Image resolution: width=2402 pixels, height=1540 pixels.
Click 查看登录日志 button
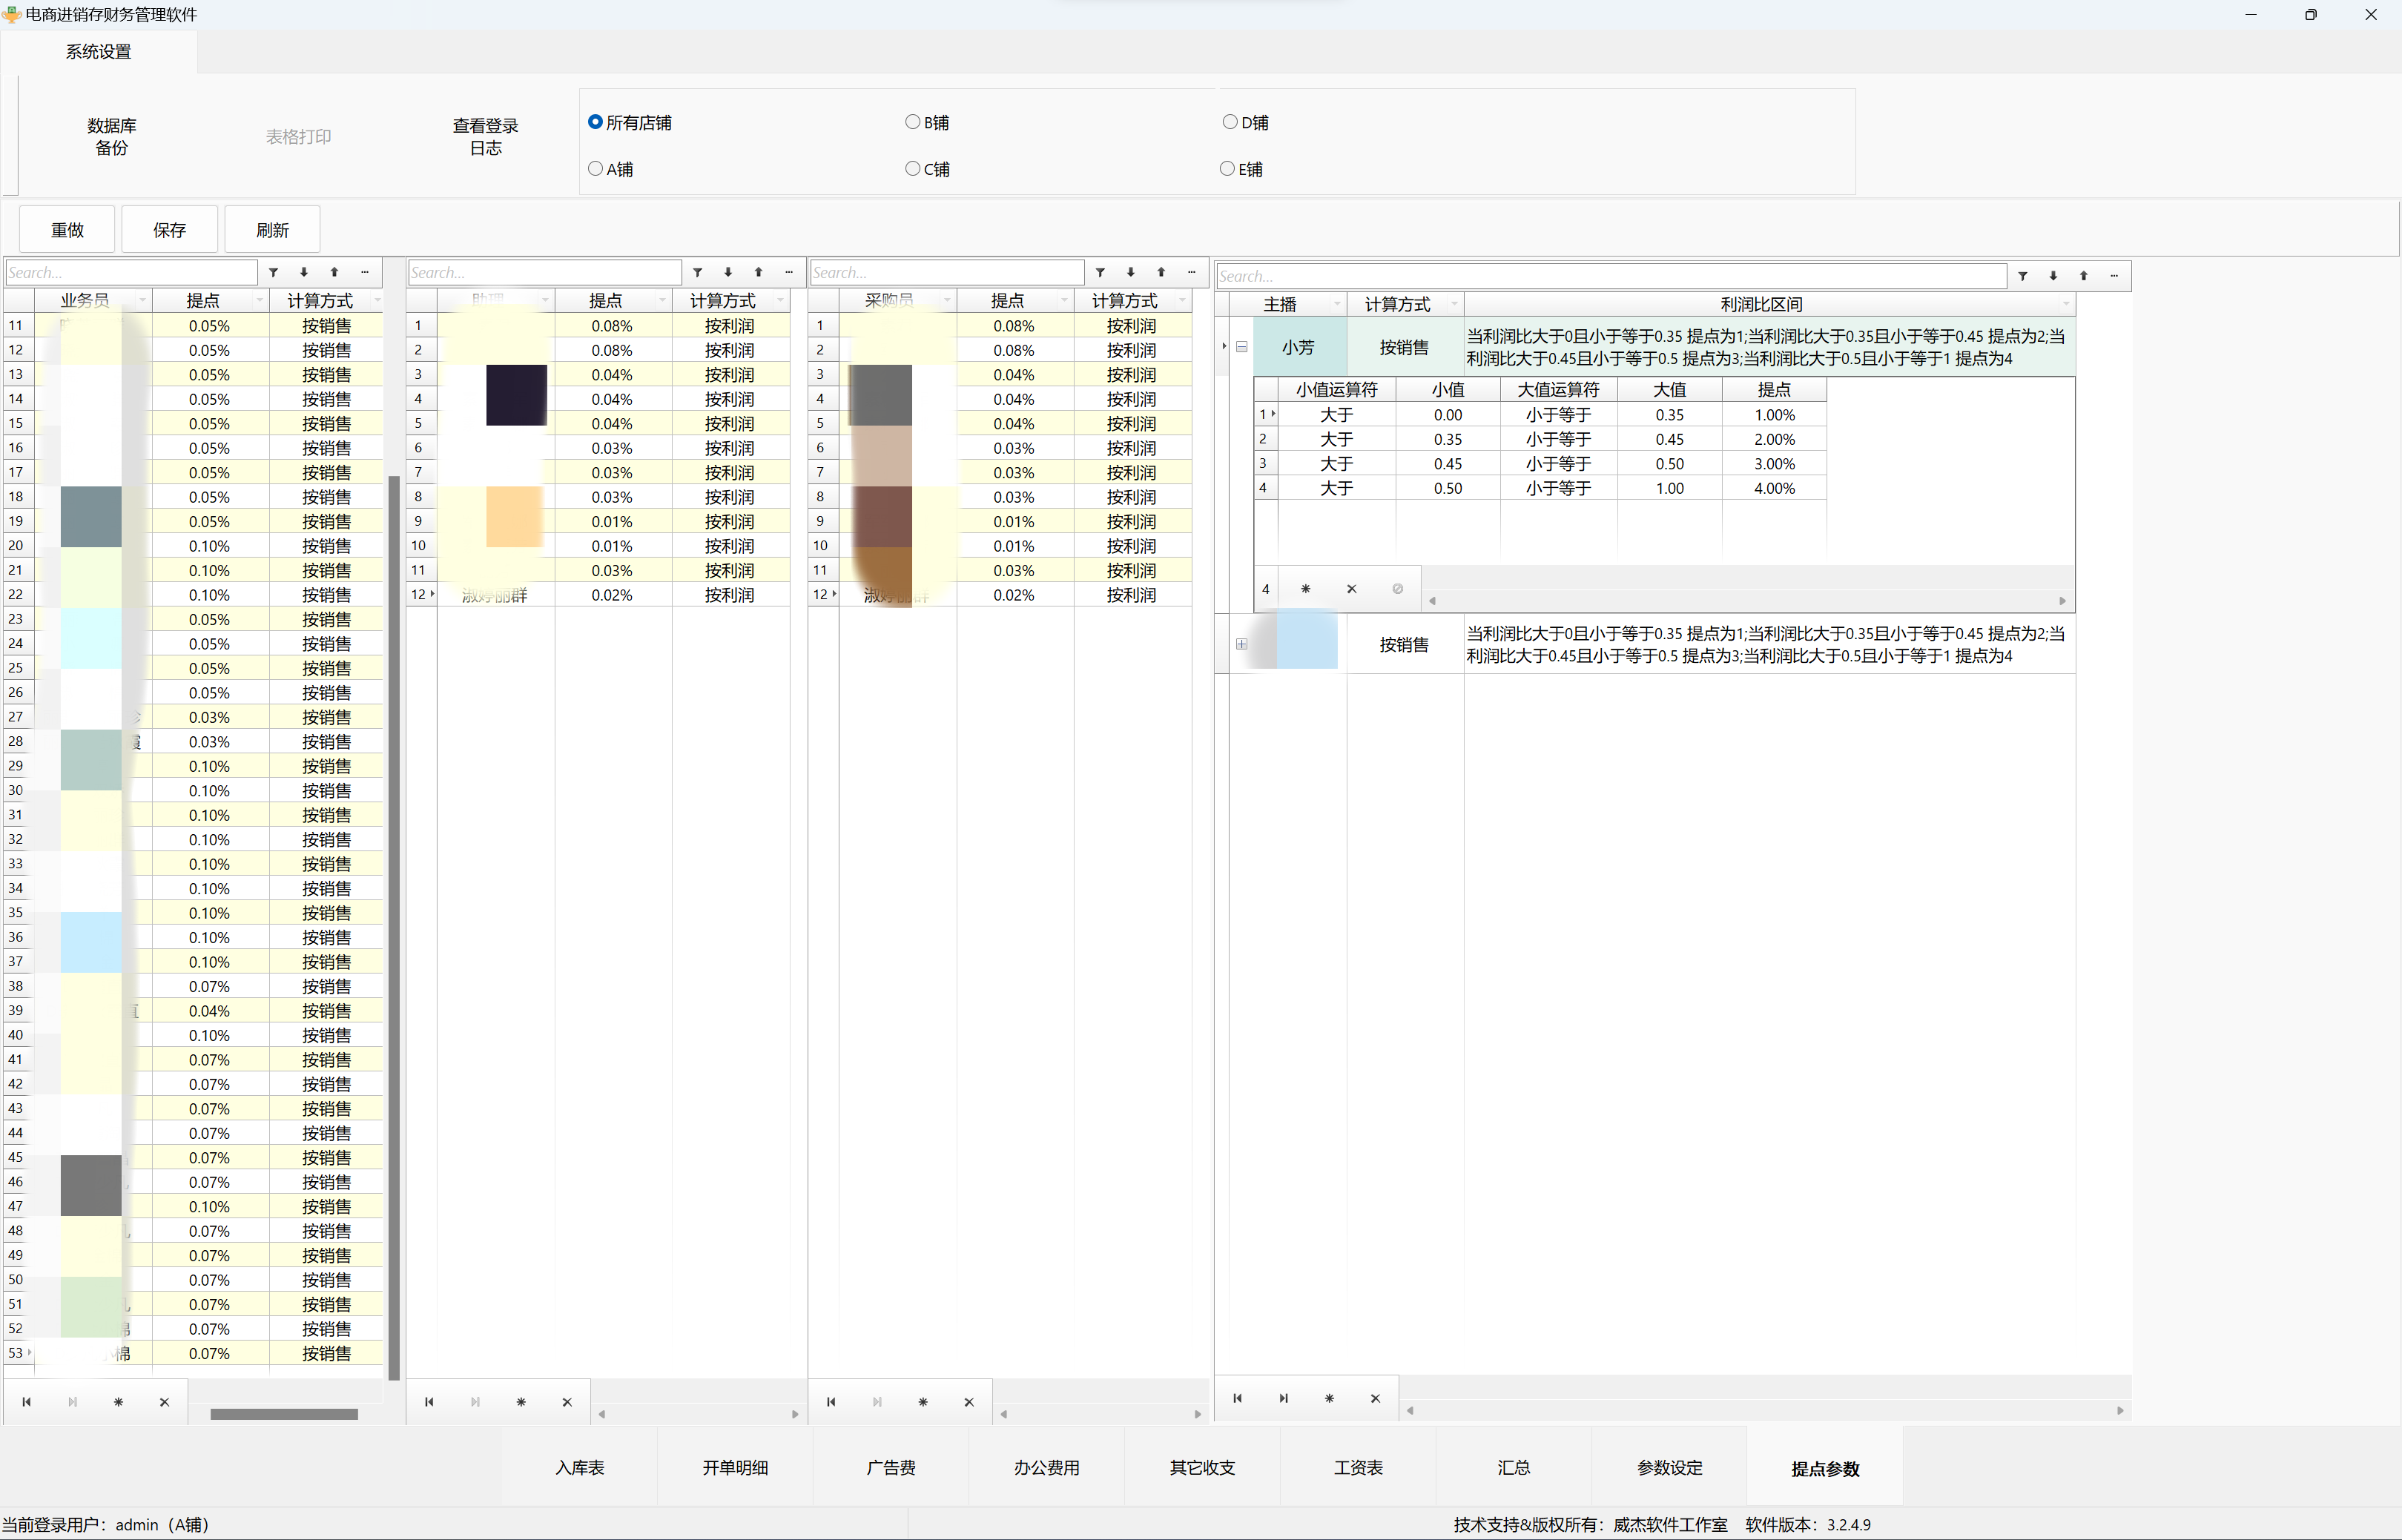click(486, 137)
